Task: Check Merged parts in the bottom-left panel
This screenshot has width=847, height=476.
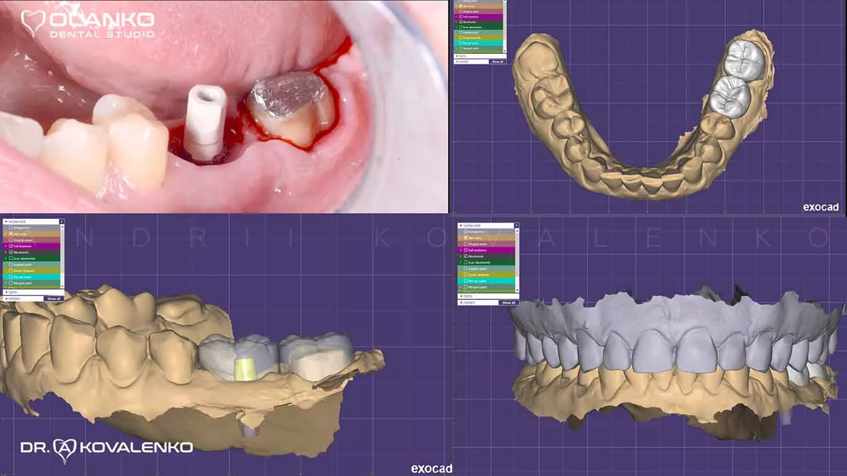Action: (x=11, y=283)
